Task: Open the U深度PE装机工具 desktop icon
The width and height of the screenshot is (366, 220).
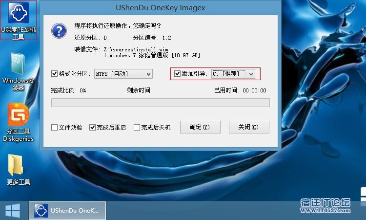Action: 19,20
